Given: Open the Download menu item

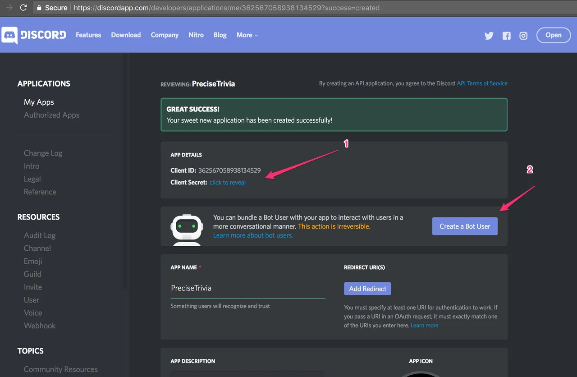Looking at the screenshot, I should [x=126, y=35].
